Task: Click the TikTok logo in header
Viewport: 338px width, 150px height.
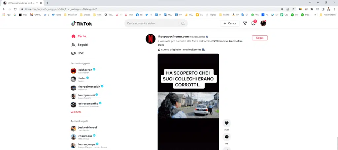Action: click(x=82, y=23)
